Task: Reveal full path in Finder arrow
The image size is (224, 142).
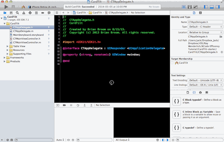Action: point(222,52)
